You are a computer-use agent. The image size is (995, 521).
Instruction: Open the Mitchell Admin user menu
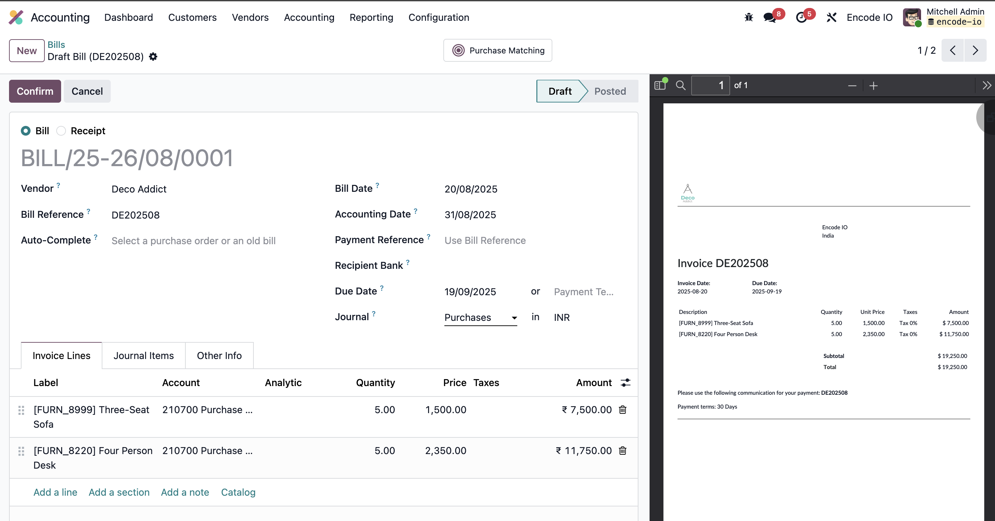(x=944, y=17)
